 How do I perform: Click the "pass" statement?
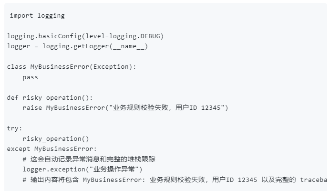coord(30,77)
